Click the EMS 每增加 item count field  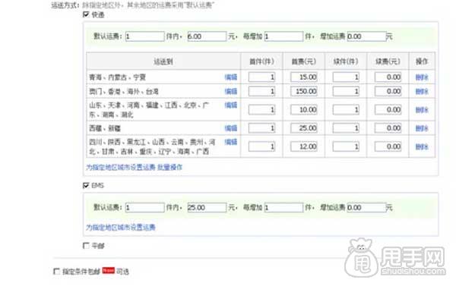[x=283, y=208]
